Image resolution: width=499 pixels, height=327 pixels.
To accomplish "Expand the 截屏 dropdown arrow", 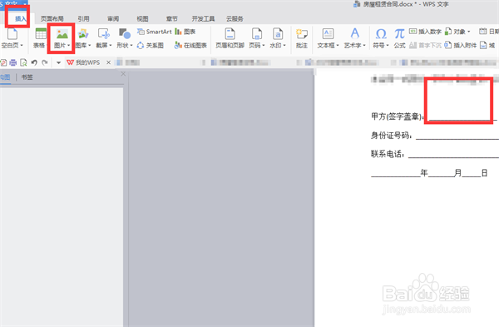I will click(111, 46).
